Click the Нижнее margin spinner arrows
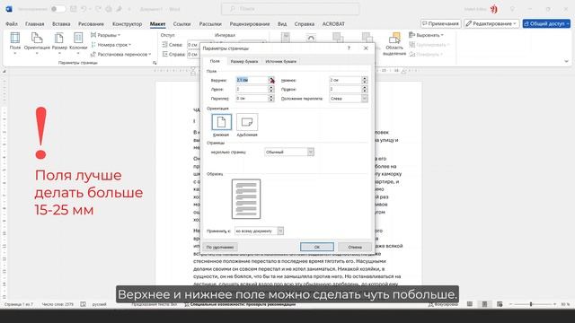The image size is (575, 323). (364, 80)
